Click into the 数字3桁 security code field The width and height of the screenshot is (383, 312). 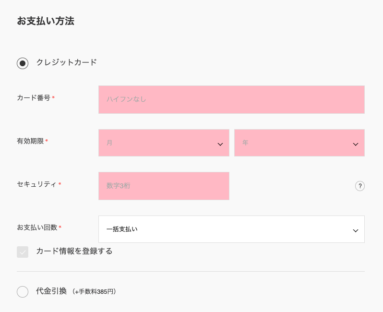click(164, 186)
